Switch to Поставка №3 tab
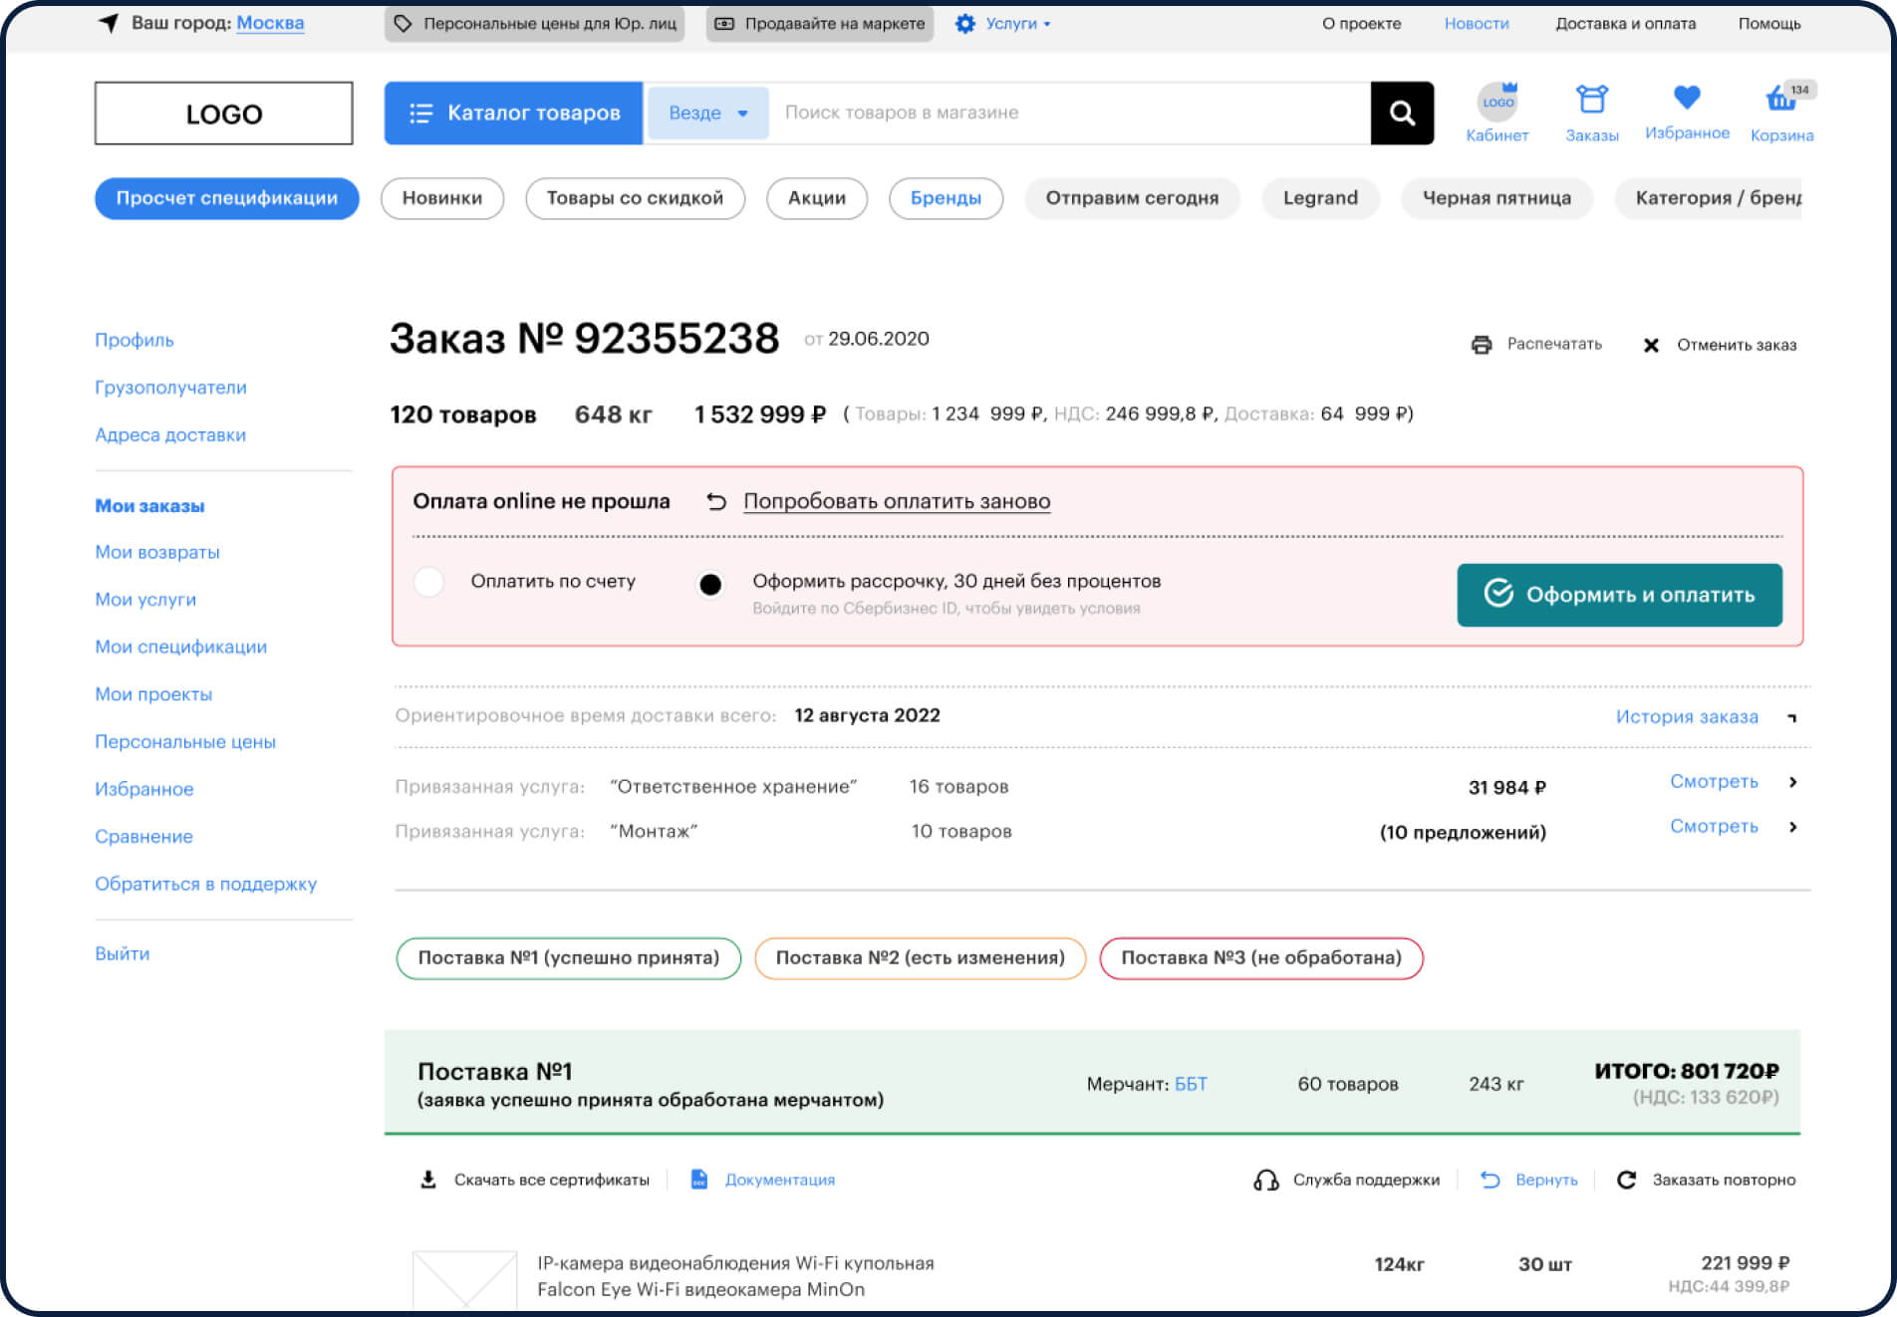 [1260, 958]
